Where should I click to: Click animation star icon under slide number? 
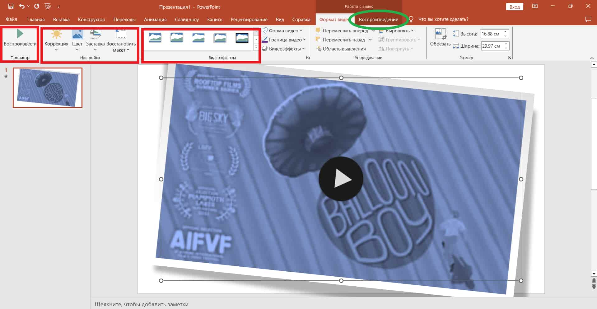6,76
